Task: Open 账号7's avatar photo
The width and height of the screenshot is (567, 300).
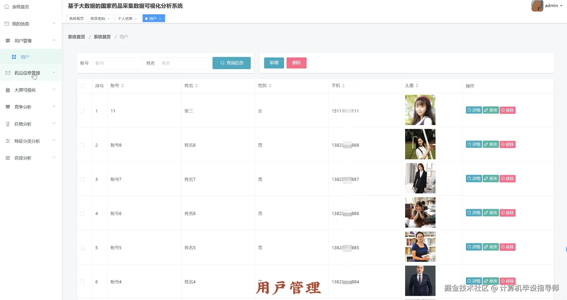Action: coord(420,178)
